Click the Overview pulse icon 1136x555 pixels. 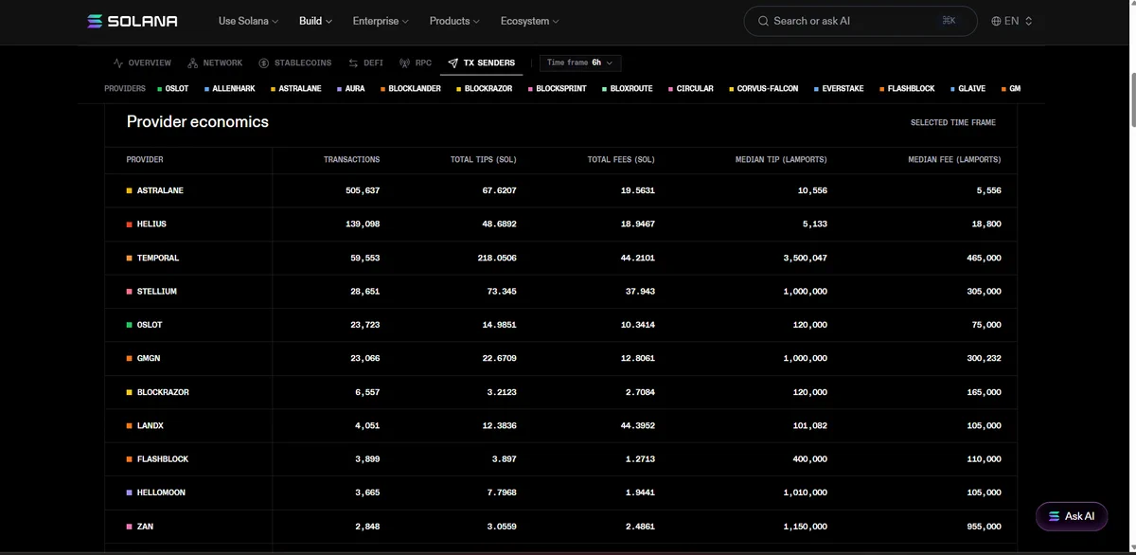(118, 63)
